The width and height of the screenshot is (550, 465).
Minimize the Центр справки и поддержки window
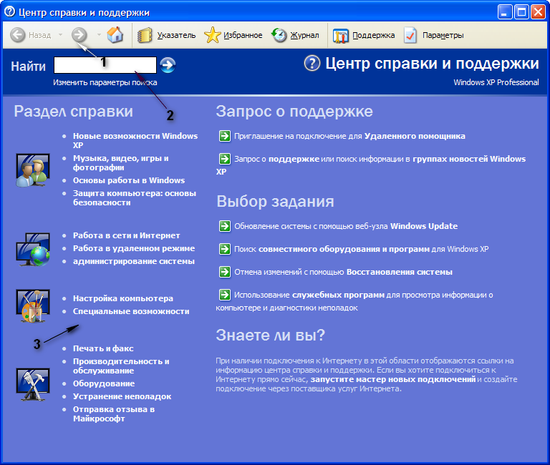[504, 12]
